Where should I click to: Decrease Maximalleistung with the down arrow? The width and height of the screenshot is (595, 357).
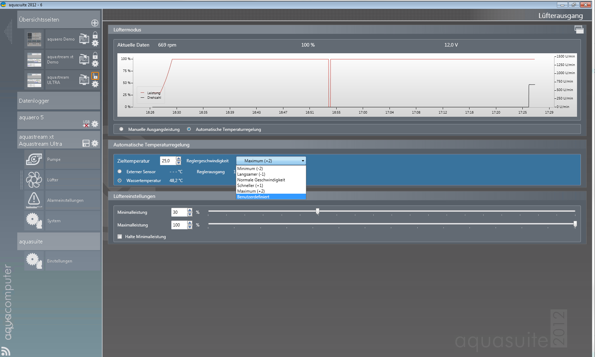[190, 227]
